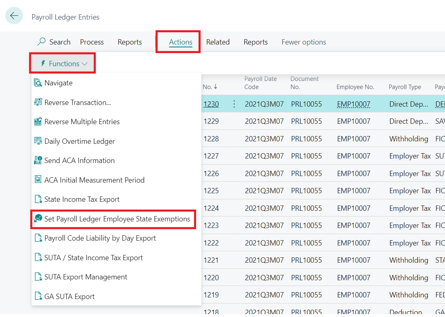The width and height of the screenshot is (445, 317).
Task: Select entry number 1224 cell
Action: [x=211, y=208]
